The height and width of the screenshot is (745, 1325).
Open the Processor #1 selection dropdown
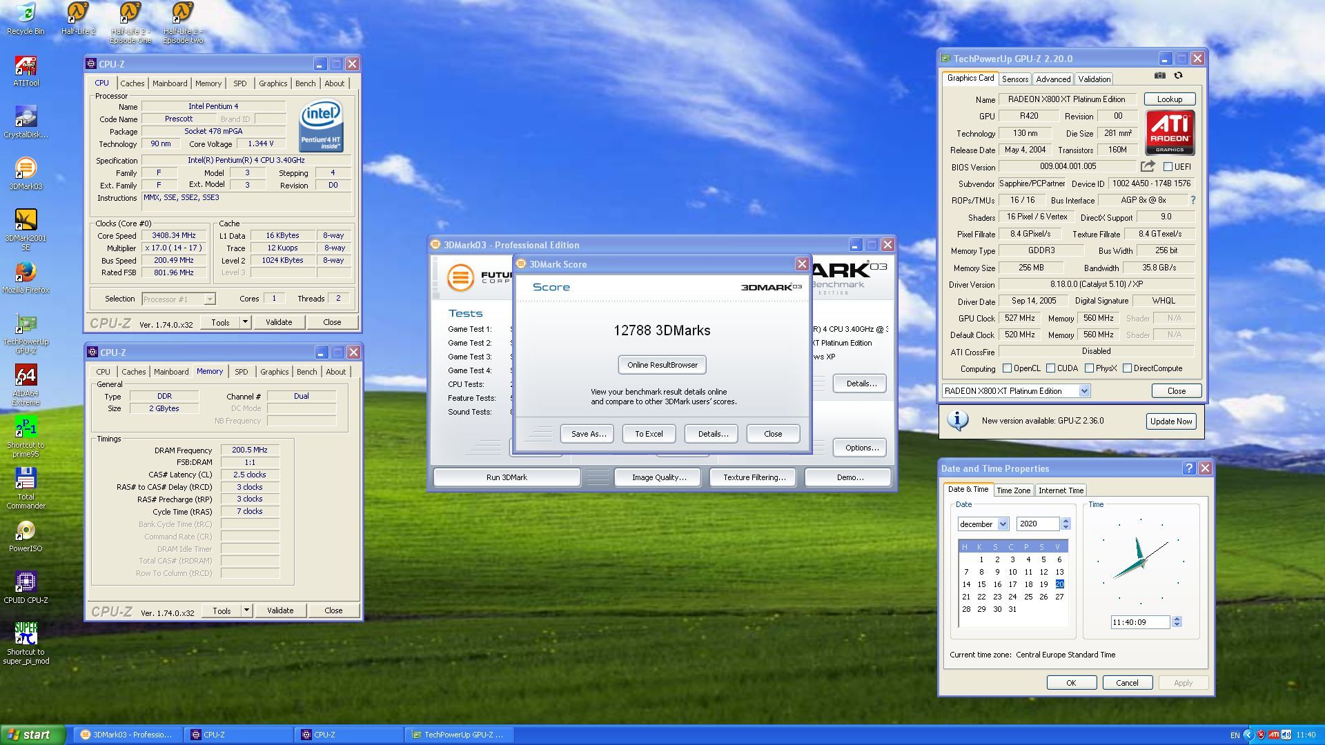[x=179, y=299]
